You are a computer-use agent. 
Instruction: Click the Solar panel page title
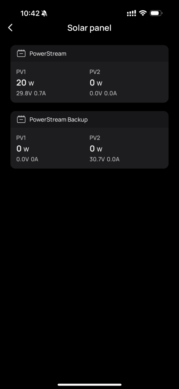pyautogui.click(x=89, y=28)
